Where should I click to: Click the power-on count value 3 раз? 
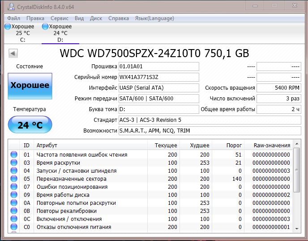click(x=279, y=99)
